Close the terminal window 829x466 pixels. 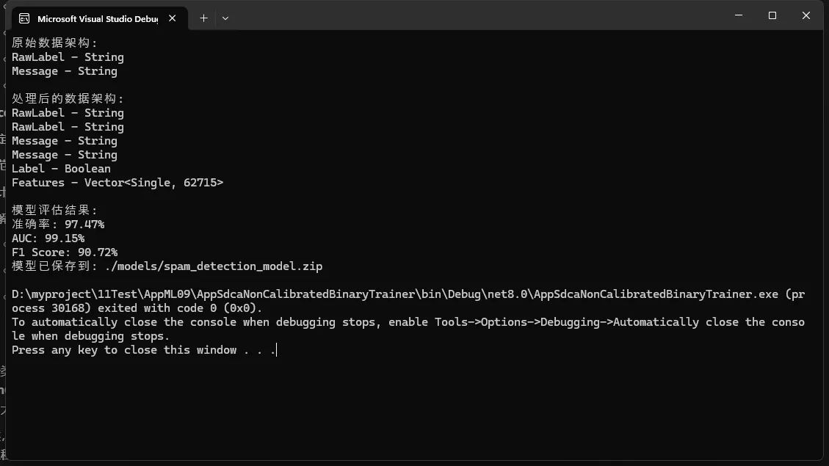click(x=806, y=15)
